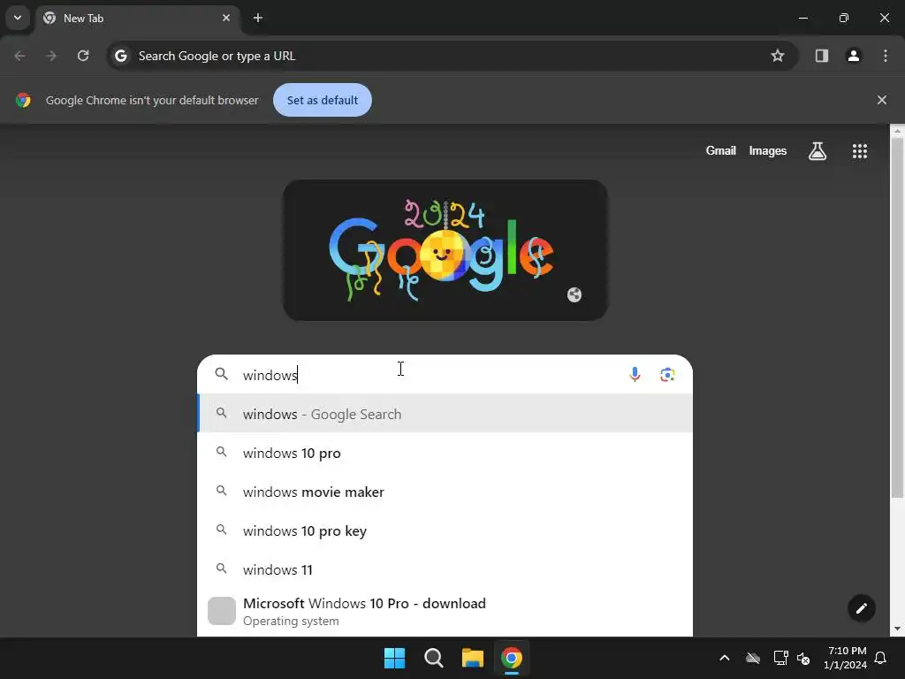Open 'Microsoft Windows 10 Pro - download' suggestion

tap(445, 612)
